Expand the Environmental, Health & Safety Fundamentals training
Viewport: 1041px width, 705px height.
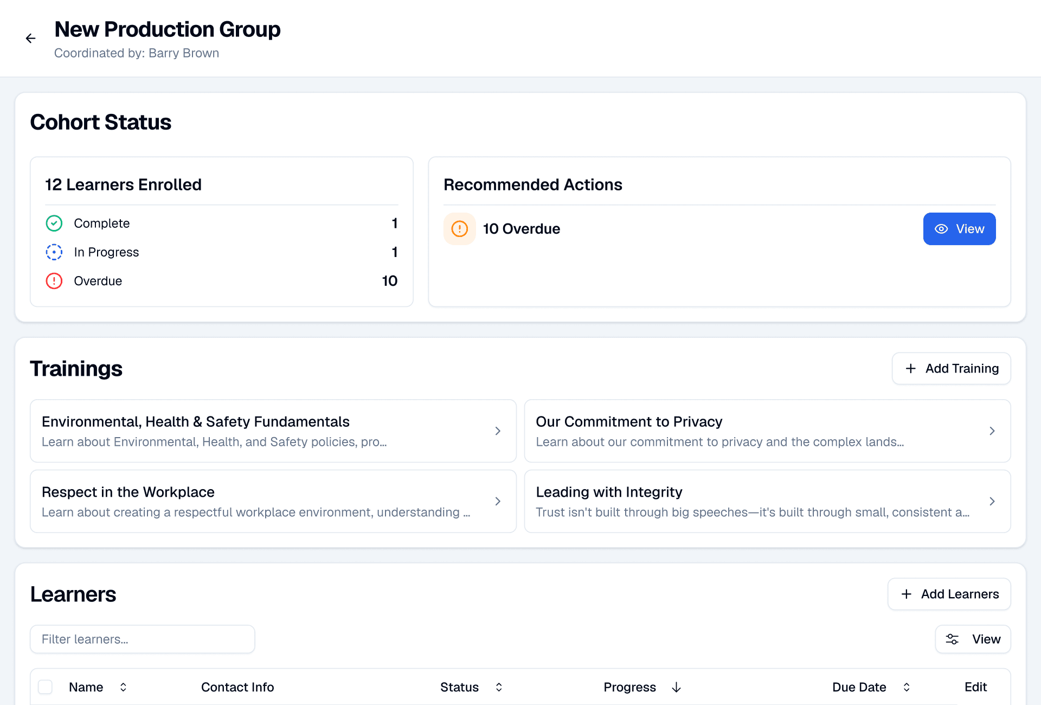[498, 431]
